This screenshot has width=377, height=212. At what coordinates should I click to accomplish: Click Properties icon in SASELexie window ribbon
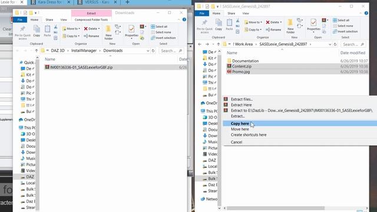click(313, 25)
